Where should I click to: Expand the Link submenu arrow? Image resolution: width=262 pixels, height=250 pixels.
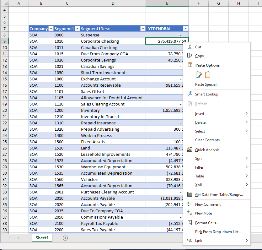[x=247, y=241]
